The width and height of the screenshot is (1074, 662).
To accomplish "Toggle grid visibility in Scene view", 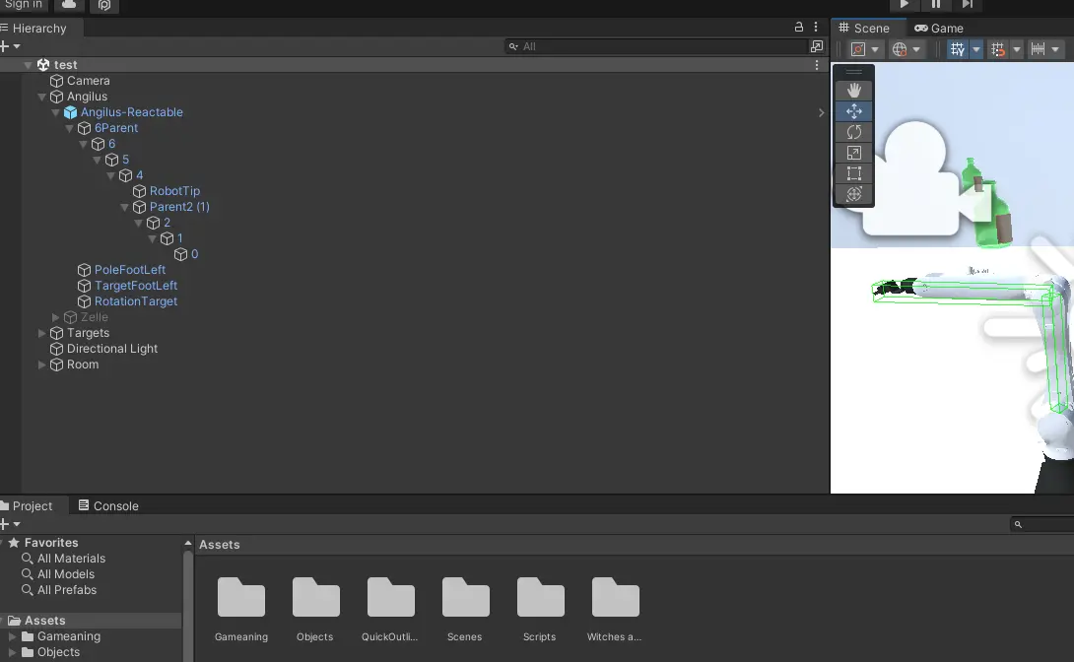I will point(956,49).
